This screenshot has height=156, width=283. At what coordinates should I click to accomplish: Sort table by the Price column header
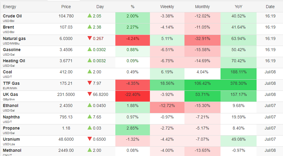coord(66,7)
